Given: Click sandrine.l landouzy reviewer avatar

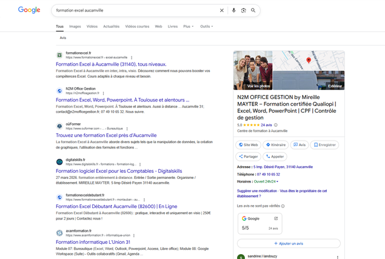Looking at the screenshot, I should [241, 257].
